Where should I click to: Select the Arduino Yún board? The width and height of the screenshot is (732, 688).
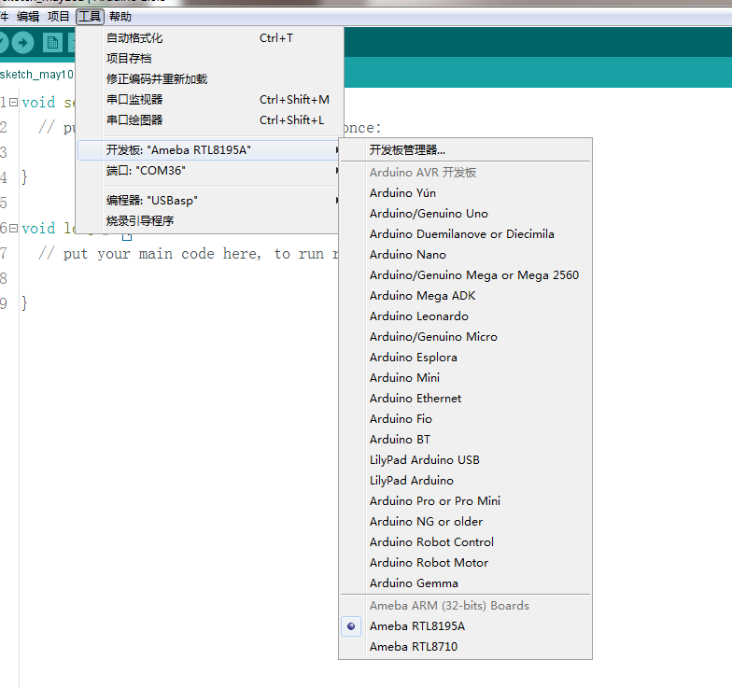click(465, 192)
